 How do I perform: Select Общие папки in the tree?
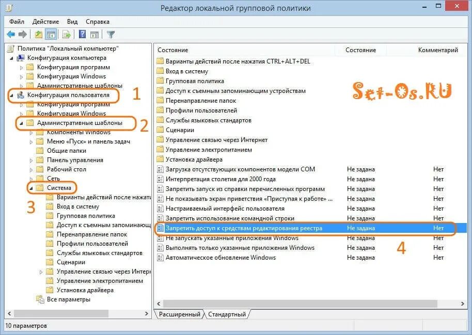67,151
